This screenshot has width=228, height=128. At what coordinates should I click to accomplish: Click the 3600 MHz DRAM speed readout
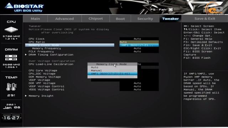[x=11, y=65]
